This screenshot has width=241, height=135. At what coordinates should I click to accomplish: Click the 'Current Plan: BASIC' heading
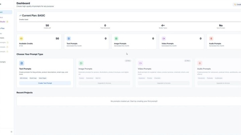[x=33, y=15]
